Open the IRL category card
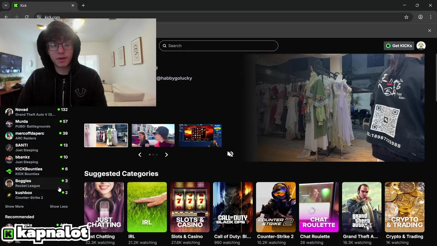This screenshot has height=246, width=437. 147,207
